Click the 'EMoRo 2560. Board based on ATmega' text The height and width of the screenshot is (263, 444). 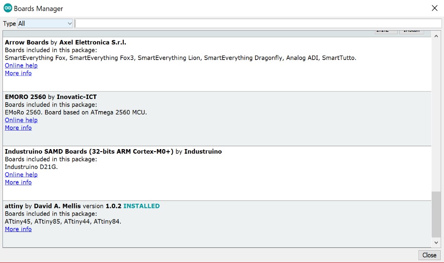[x=76, y=112]
